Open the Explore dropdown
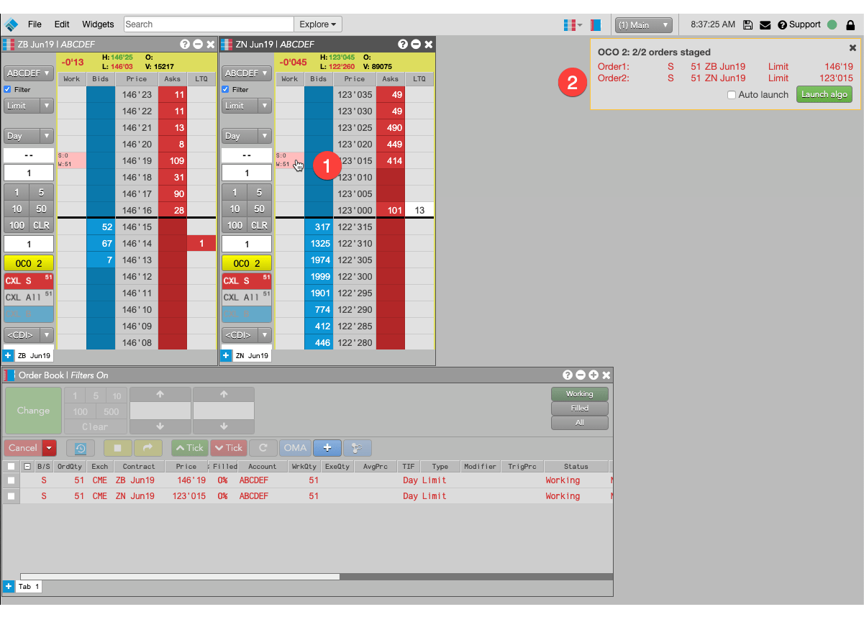864x617 pixels. 318,24
